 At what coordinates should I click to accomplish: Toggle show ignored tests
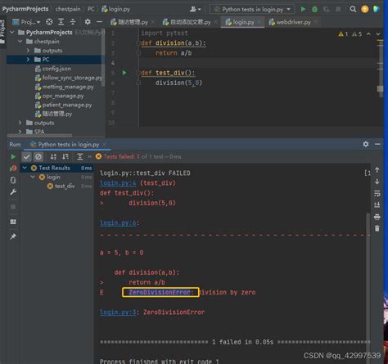coord(38,157)
